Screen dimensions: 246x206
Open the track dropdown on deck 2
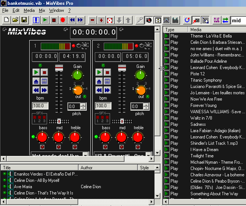click(x=149, y=154)
